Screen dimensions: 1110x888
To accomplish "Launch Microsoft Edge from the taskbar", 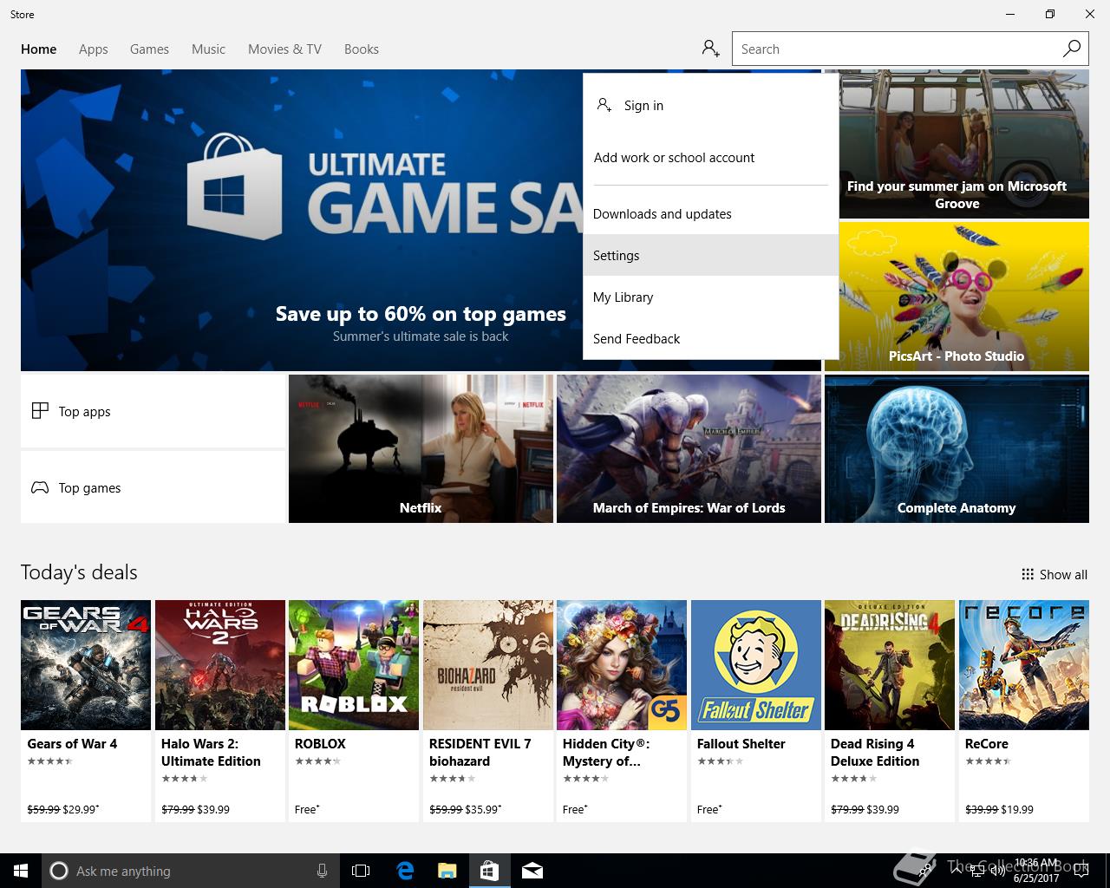I will (404, 871).
